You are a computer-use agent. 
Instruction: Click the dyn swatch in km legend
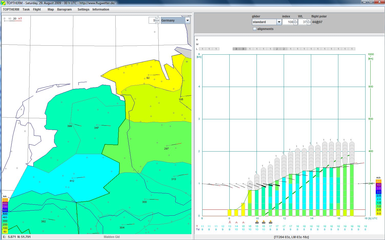[x=5, y=200]
